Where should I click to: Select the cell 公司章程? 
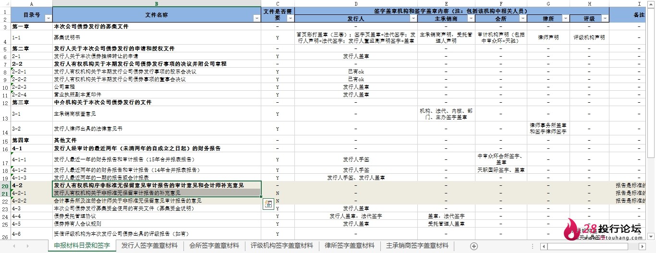[157, 87]
